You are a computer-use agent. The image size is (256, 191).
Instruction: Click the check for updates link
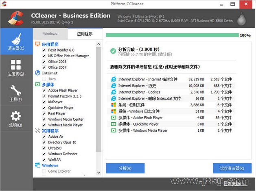click(235, 184)
